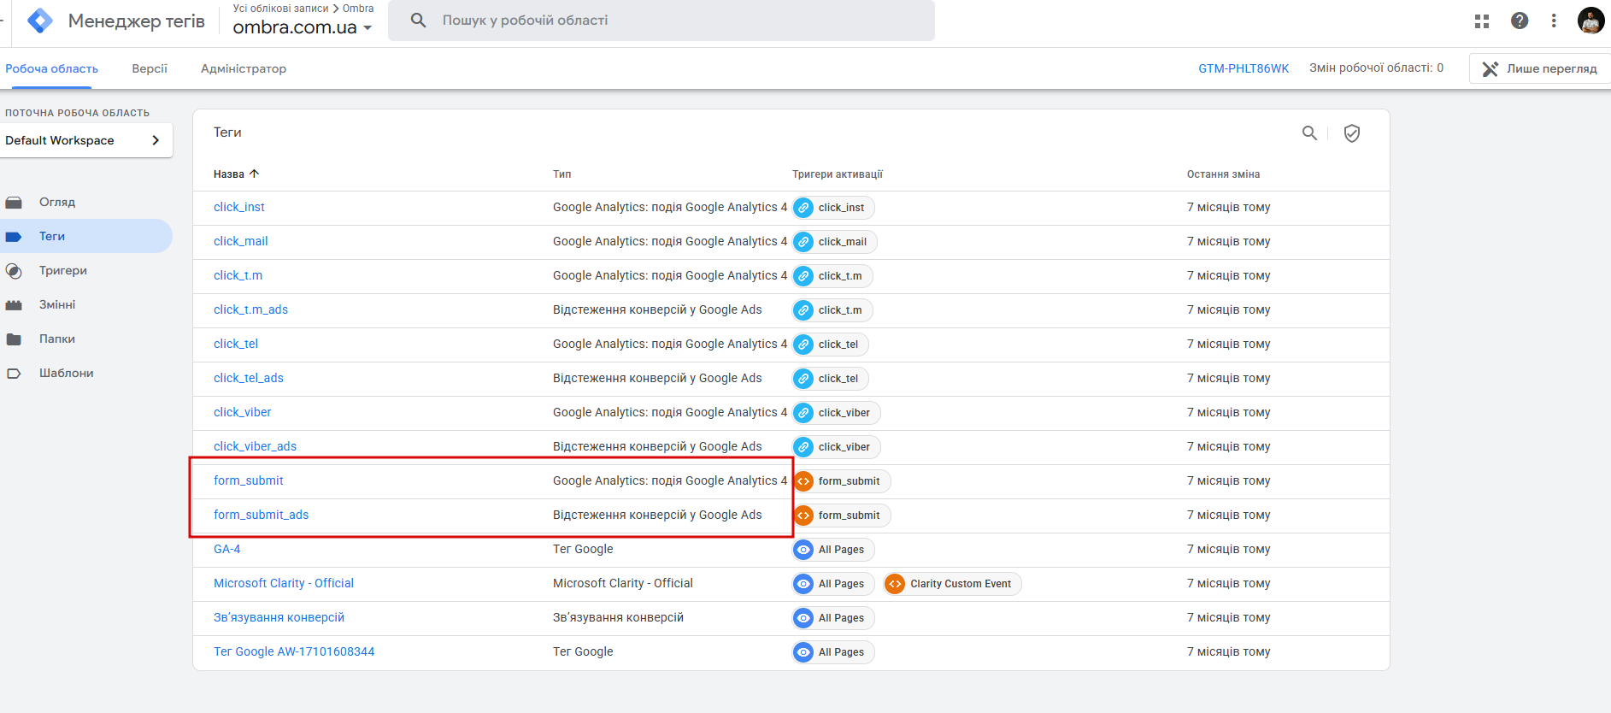Click the Tag Manager diamond logo
Image resolution: width=1611 pixels, height=713 pixels.
40,21
